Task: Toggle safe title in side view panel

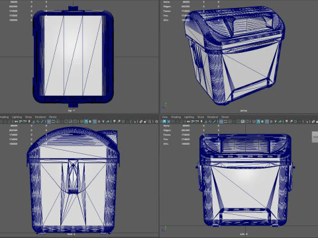Action: (x=246, y=122)
